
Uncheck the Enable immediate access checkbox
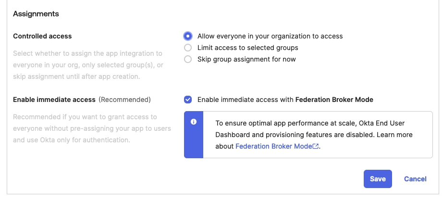pyautogui.click(x=188, y=100)
